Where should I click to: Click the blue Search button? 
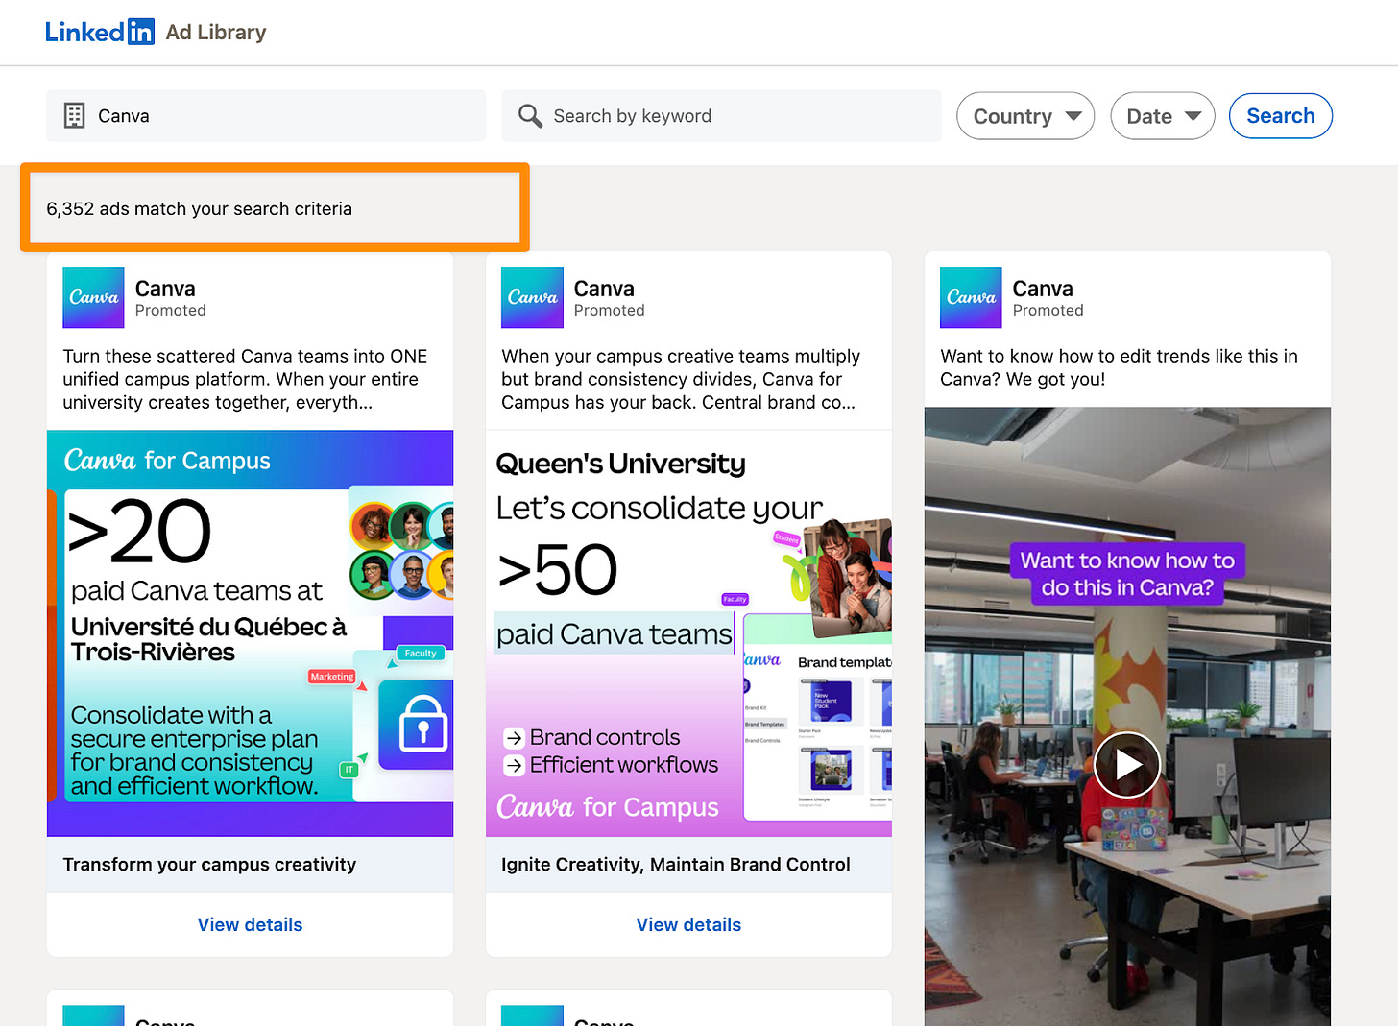point(1280,116)
